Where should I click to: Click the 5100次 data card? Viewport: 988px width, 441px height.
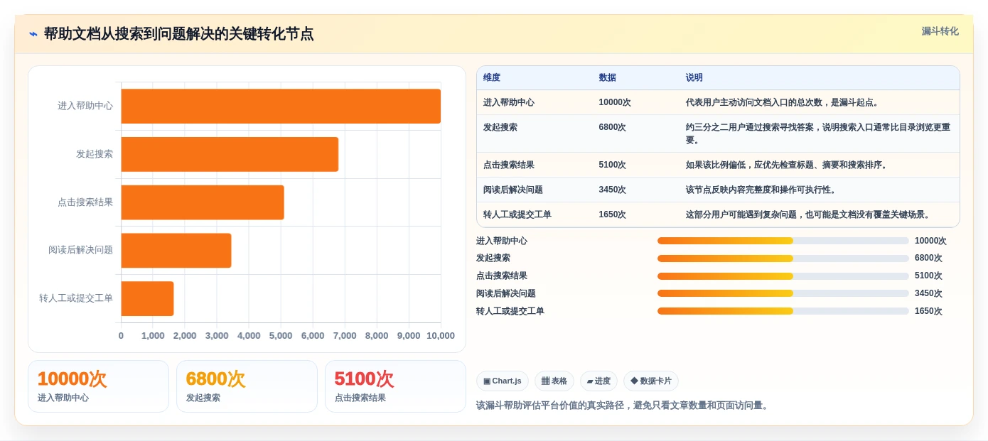tap(395, 386)
